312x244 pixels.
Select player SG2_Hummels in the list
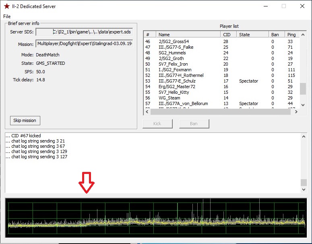(x=172, y=53)
